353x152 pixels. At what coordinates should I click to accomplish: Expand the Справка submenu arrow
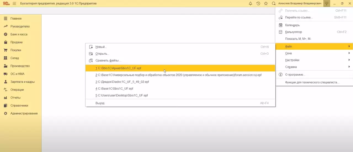(349, 67)
